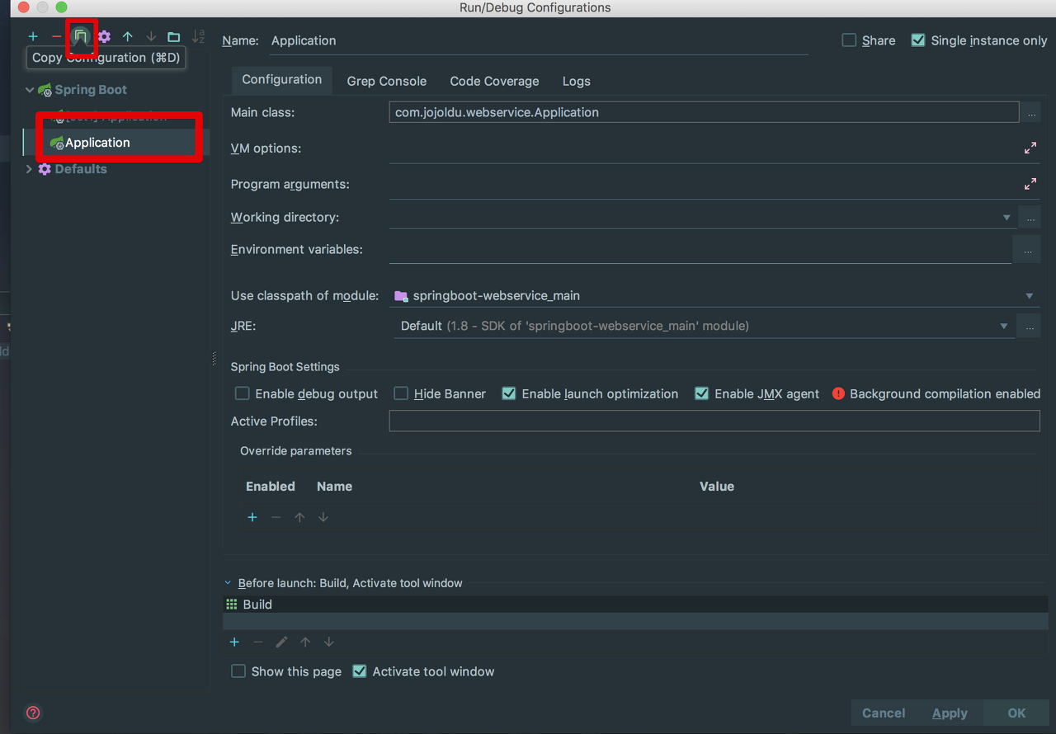Click the Environment variables field

tap(700, 250)
